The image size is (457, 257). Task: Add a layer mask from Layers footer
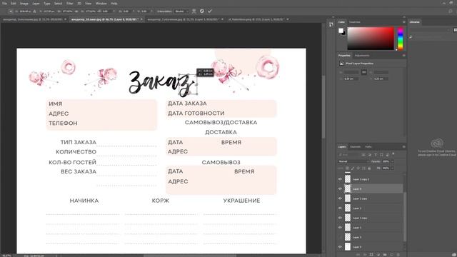pyautogui.click(x=371, y=255)
